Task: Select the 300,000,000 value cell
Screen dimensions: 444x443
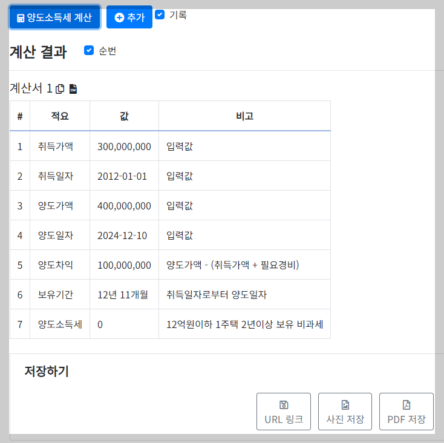Action: pyautogui.click(x=124, y=146)
